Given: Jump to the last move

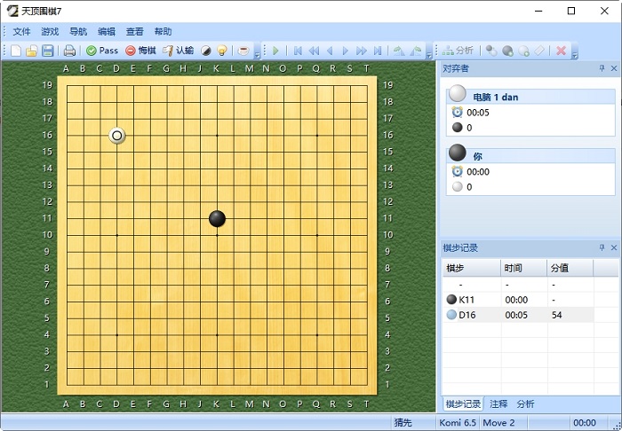Looking at the screenshot, I should point(378,51).
